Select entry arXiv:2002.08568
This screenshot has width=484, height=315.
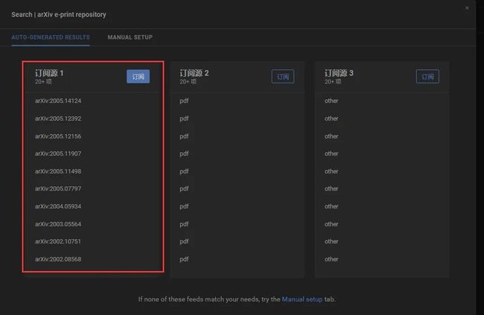click(58, 259)
